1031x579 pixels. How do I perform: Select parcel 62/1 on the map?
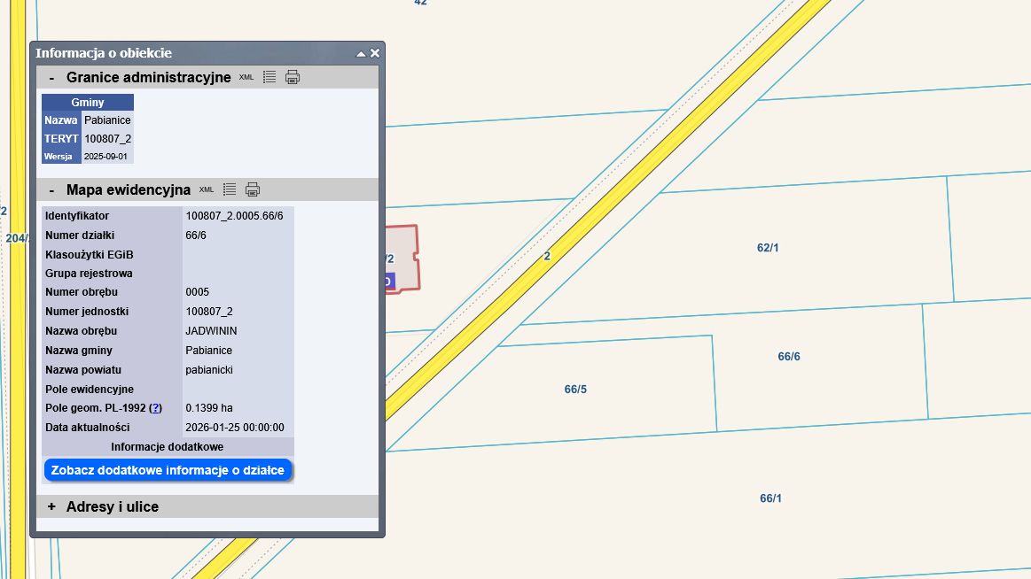768,248
